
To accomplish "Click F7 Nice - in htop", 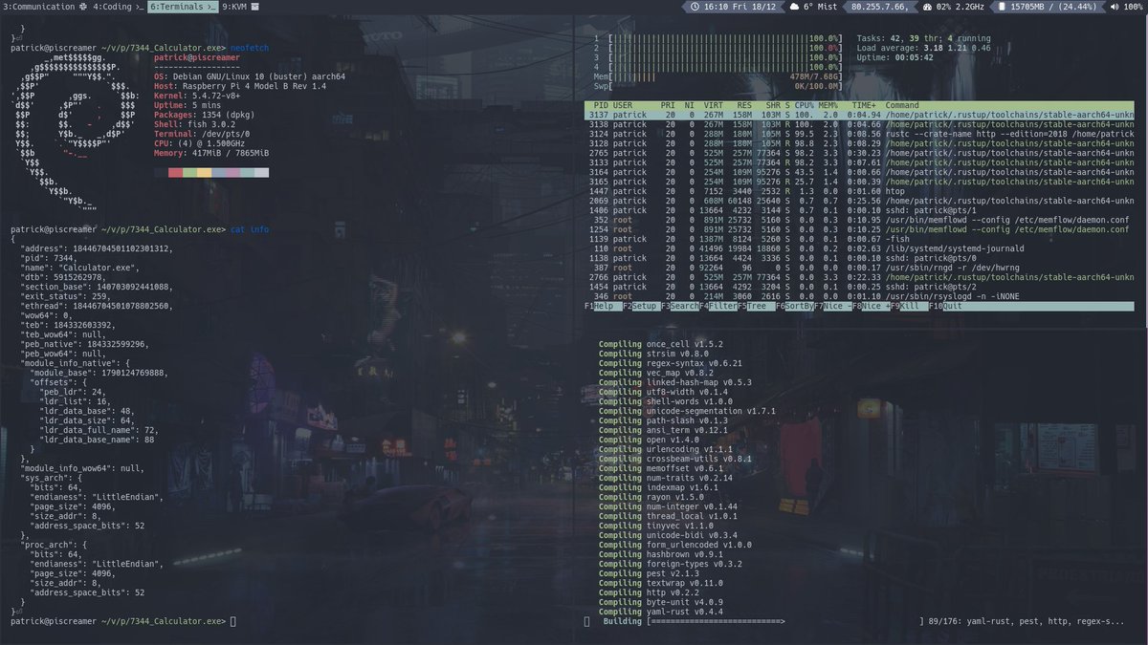I will click(x=834, y=307).
